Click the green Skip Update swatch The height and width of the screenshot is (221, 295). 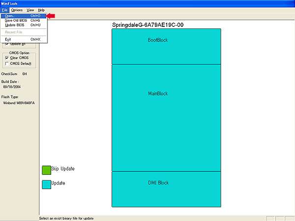click(47, 170)
